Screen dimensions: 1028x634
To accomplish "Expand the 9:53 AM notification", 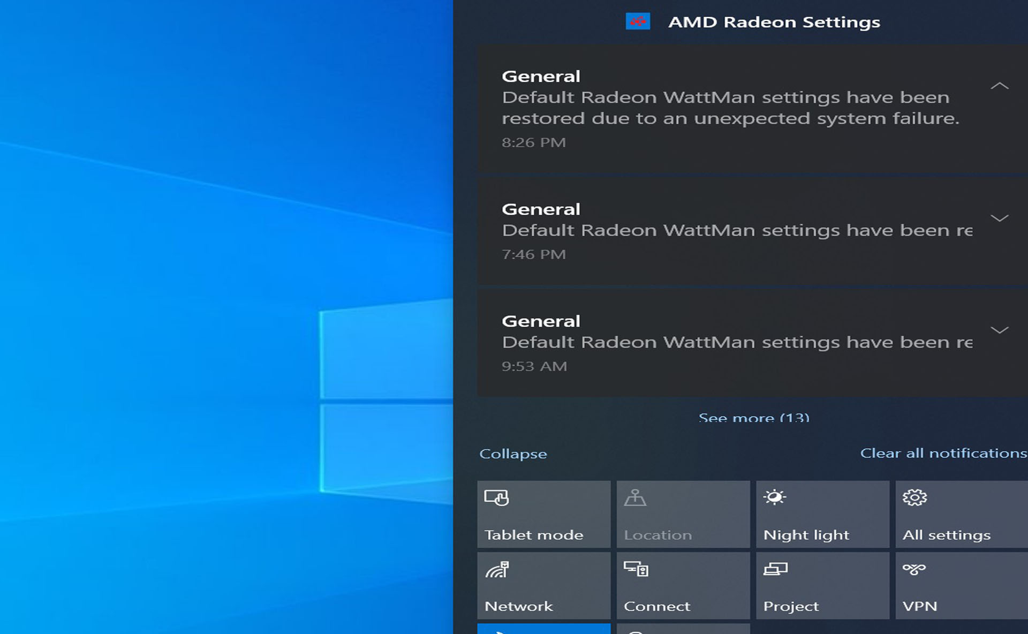I will pyautogui.click(x=999, y=330).
